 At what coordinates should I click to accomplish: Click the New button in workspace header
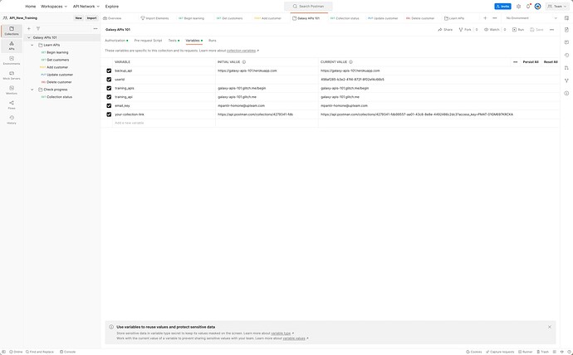[x=79, y=18]
